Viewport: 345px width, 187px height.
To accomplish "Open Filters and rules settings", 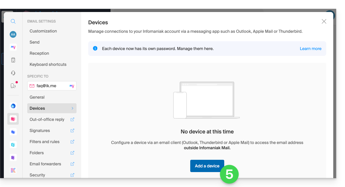I will 45,142.
